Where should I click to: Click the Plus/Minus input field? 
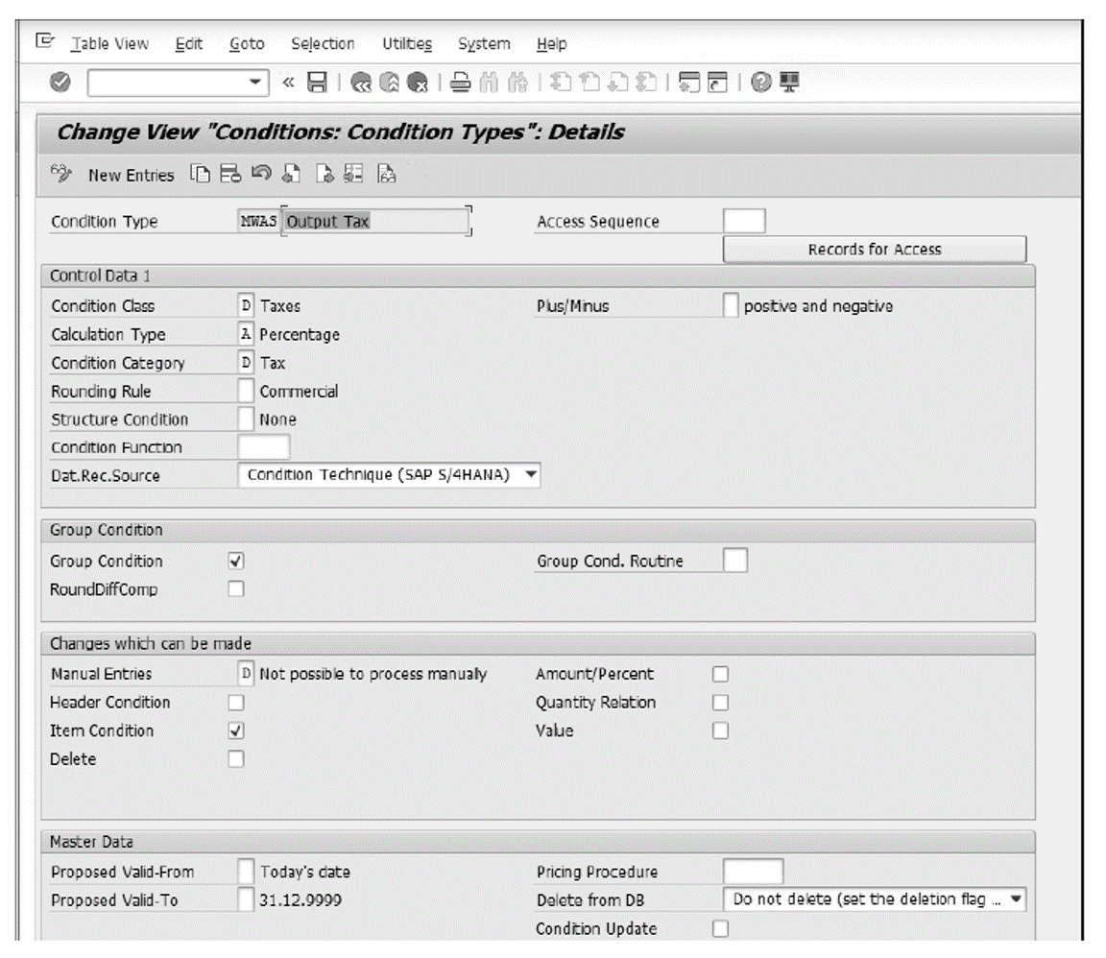point(731,305)
